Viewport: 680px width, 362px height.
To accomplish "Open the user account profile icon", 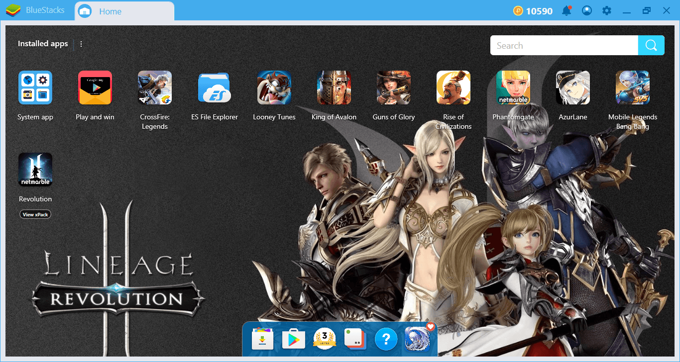I will coord(587,10).
